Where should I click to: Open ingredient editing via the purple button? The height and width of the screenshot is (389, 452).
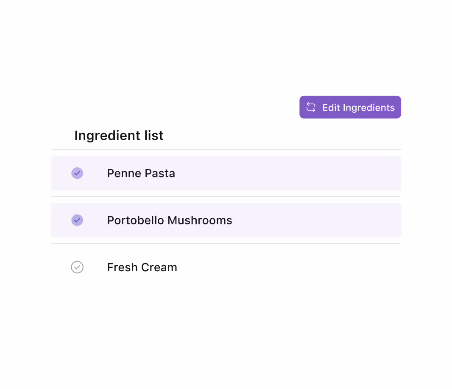click(350, 107)
